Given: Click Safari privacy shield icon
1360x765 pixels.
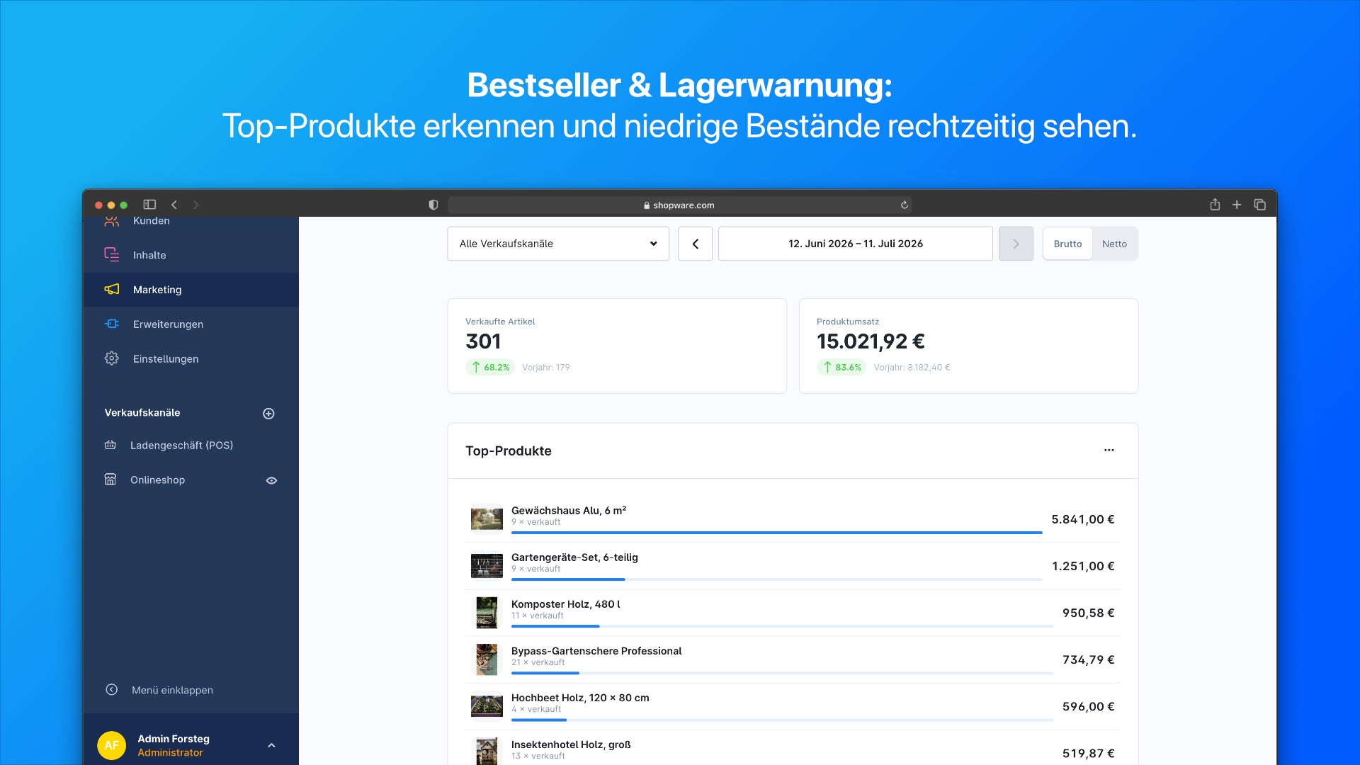Looking at the screenshot, I should point(433,205).
